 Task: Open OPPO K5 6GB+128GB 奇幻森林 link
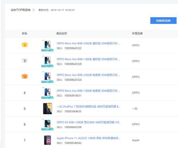tap(88, 122)
